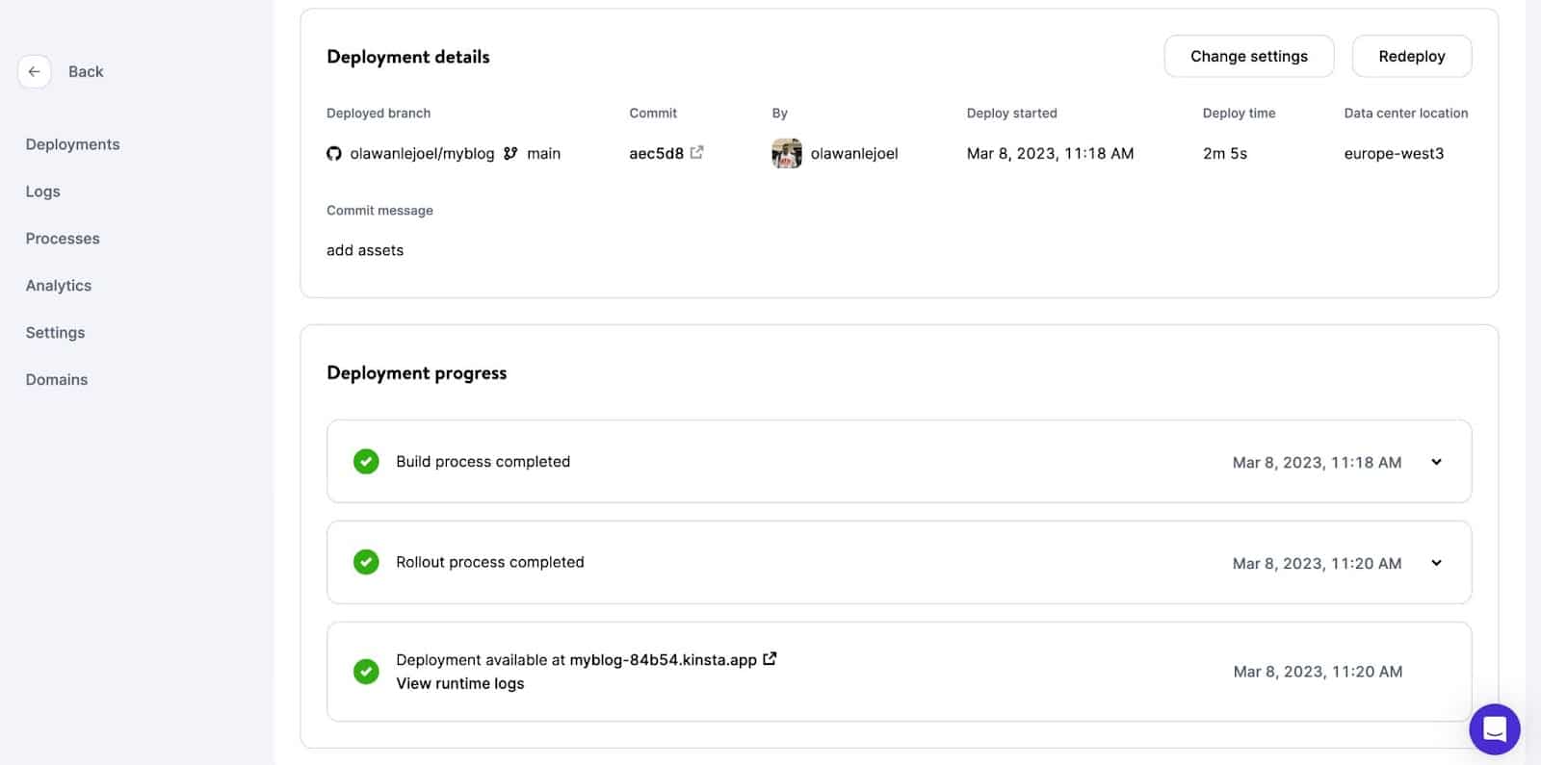The width and height of the screenshot is (1541, 765).
Task: Click the green check on Rollout process
Action: pyautogui.click(x=366, y=562)
